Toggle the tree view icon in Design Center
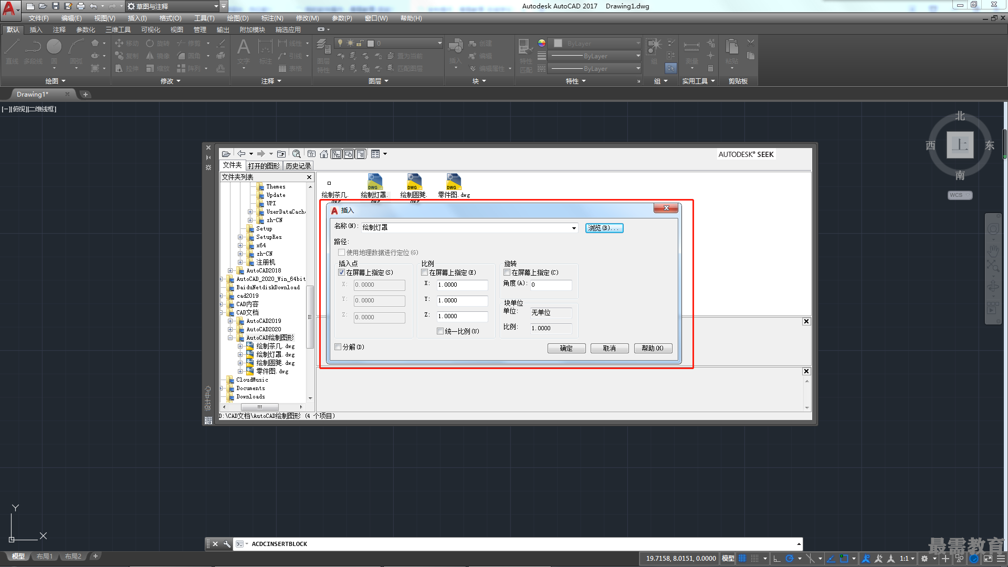Screen dimensions: 1008x567 pos(337,154)
